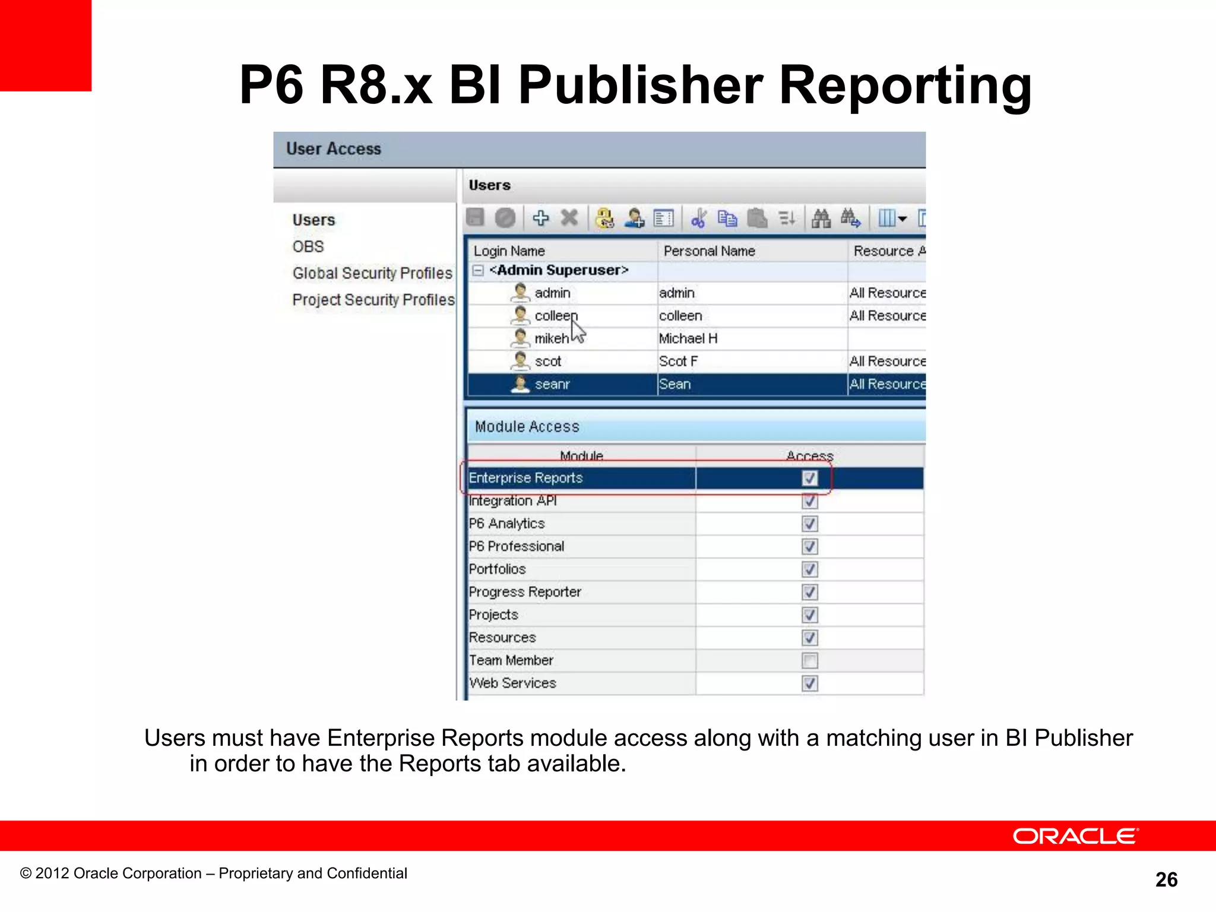Toggle P6 Professional access checkbox
Screen dimensions: 1216x912
tap(810, 546)
